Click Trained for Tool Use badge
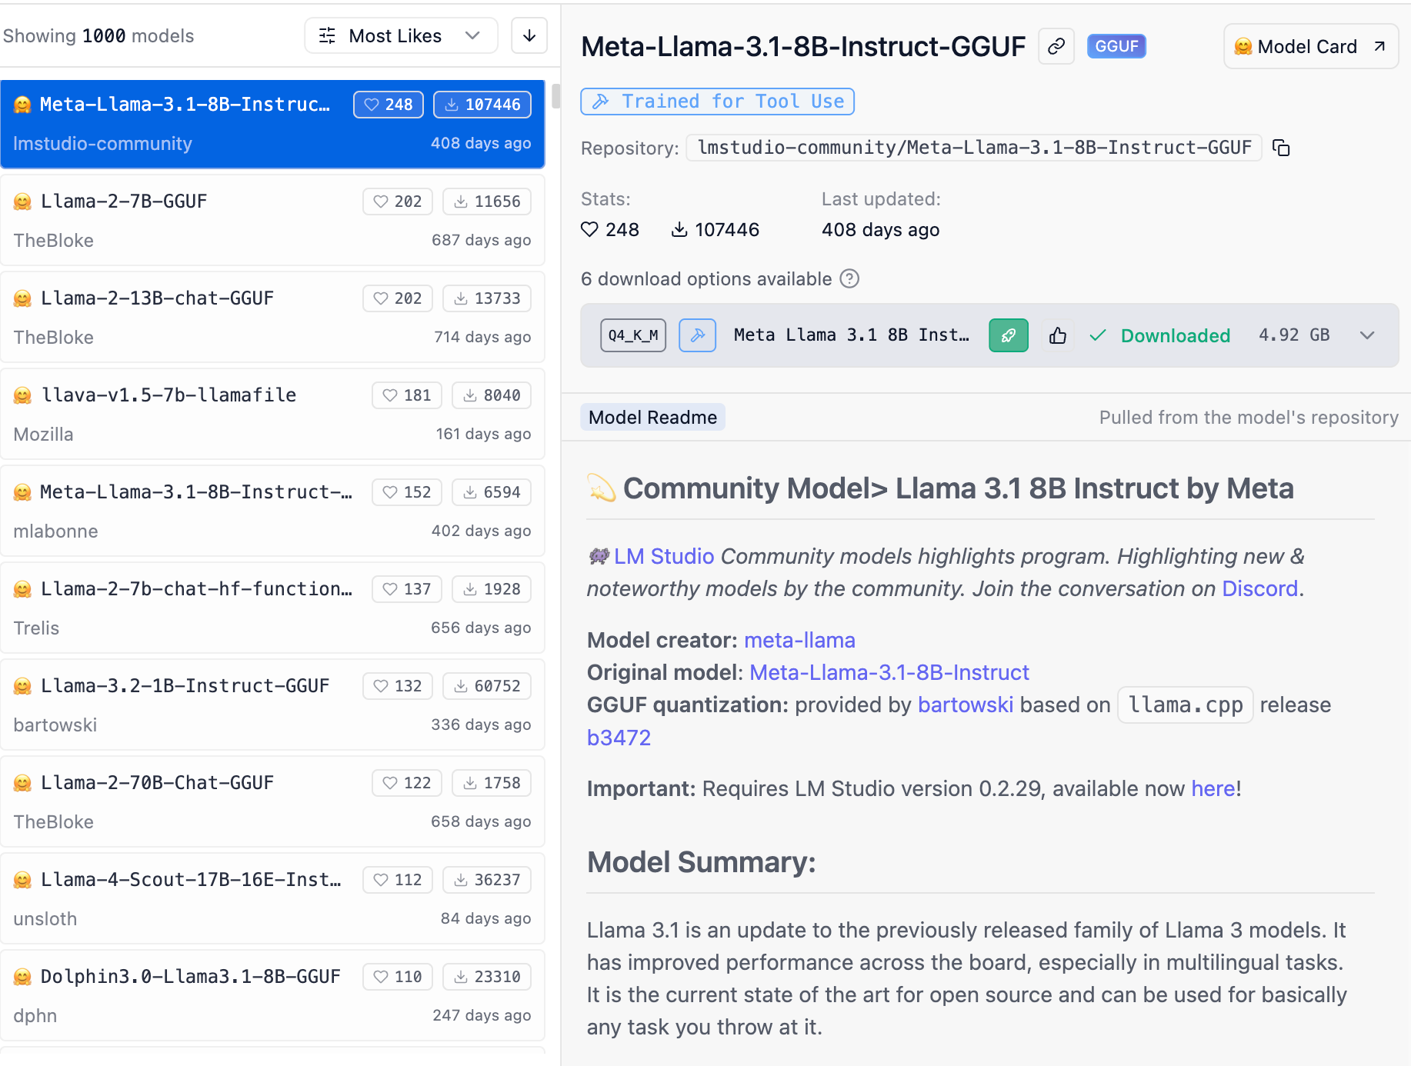The width and height of the screenshot is (1411, 1066). tap(717, 102)
